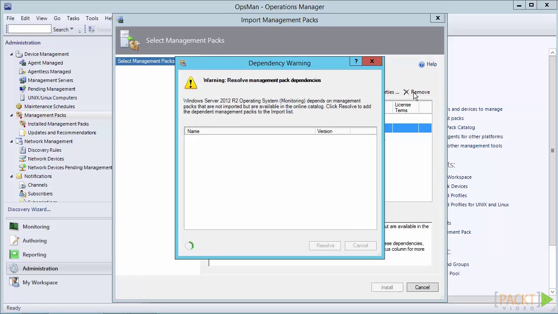Viewport: 558px width, 314px height.
Task: Click the Scope toolbar button
Action: (99, 30)
